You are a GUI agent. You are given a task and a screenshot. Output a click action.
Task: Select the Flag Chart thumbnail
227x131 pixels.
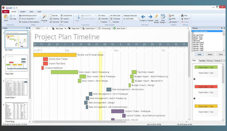(16, 63)
